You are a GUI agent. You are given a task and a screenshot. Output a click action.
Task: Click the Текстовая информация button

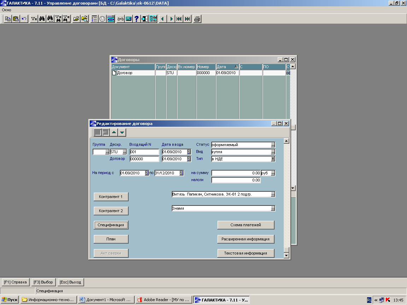tap(246, 253)
